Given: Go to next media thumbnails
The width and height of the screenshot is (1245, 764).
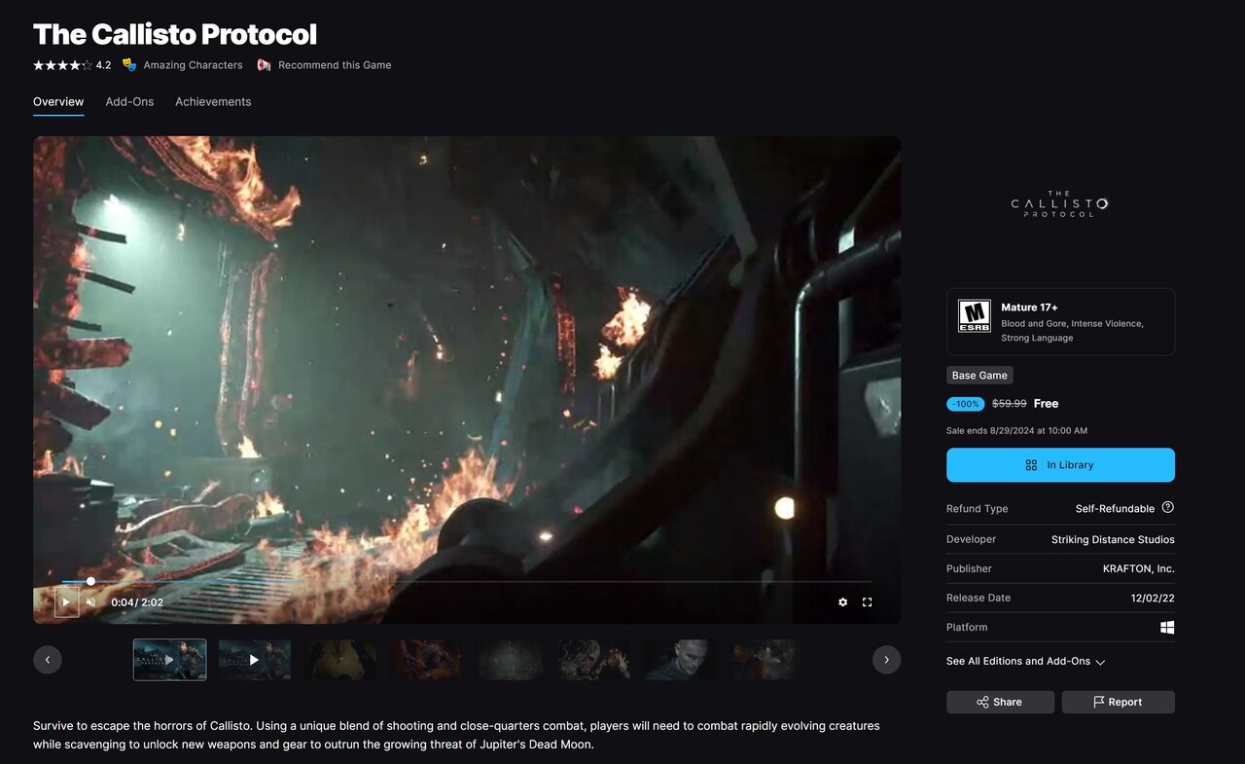Looking at the screenshot, I should [x=885, y=660].
